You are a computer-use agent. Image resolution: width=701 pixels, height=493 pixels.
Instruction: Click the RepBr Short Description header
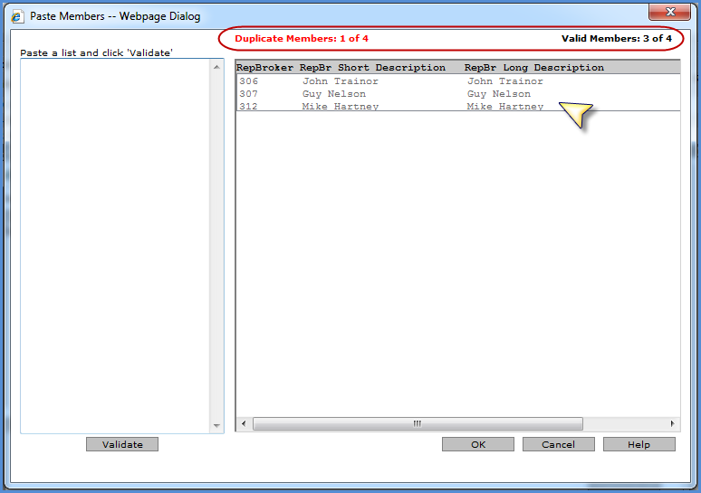tap(372, 68)
